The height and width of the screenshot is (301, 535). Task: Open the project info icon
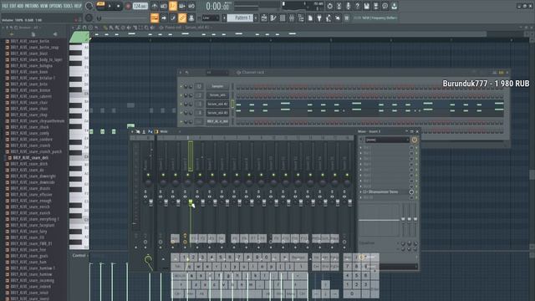(385, 6)
